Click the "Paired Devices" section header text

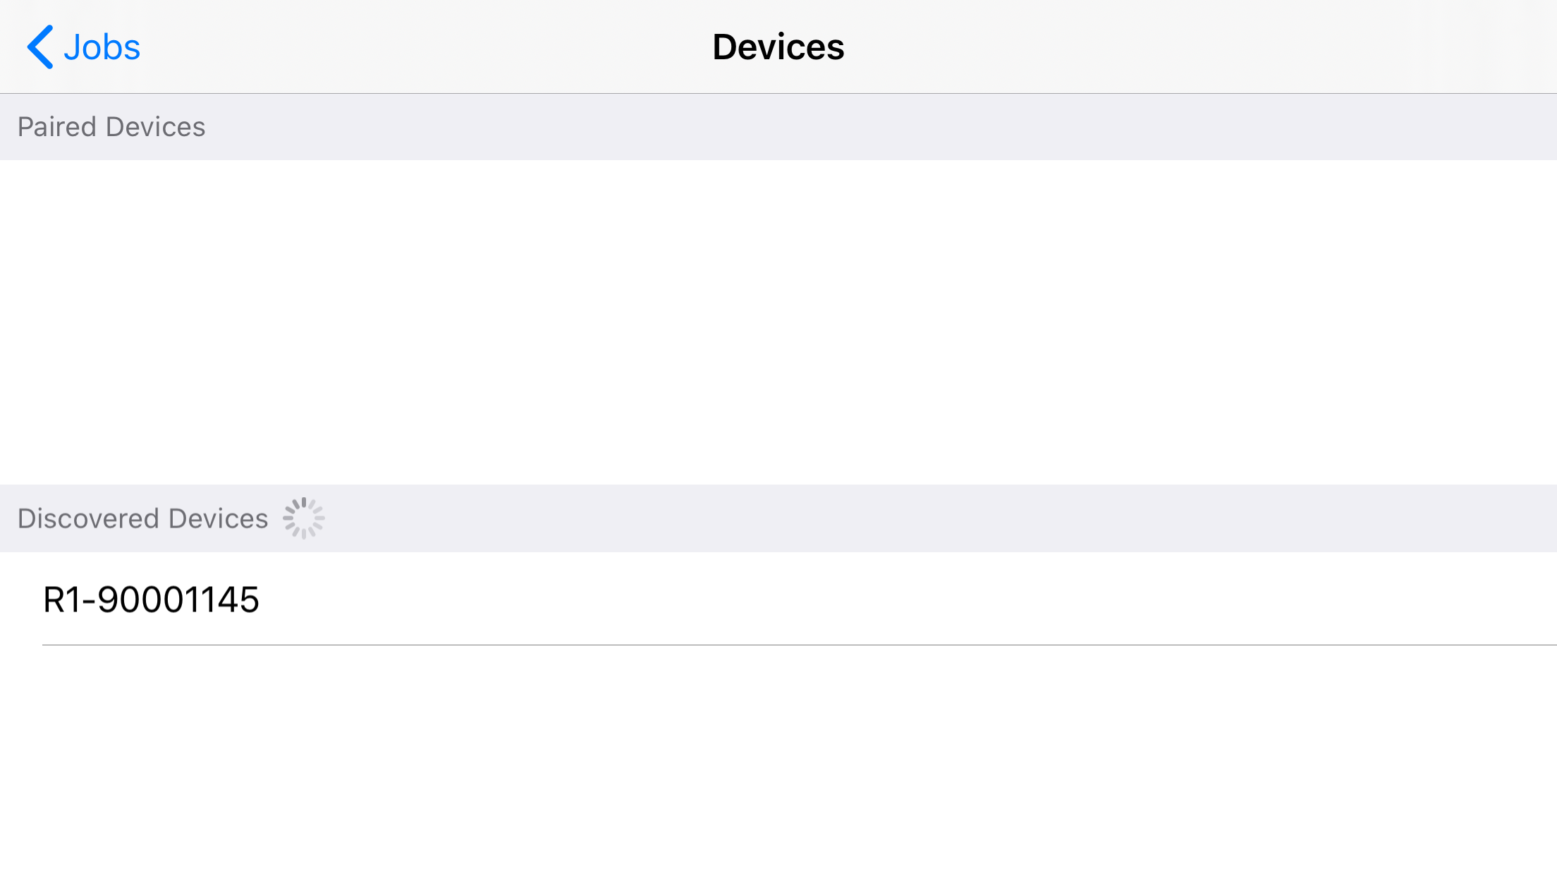click(111, 127)
